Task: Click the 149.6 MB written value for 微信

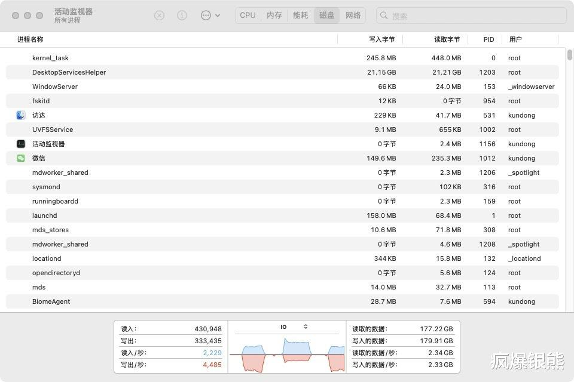Action: pos(381,158)
